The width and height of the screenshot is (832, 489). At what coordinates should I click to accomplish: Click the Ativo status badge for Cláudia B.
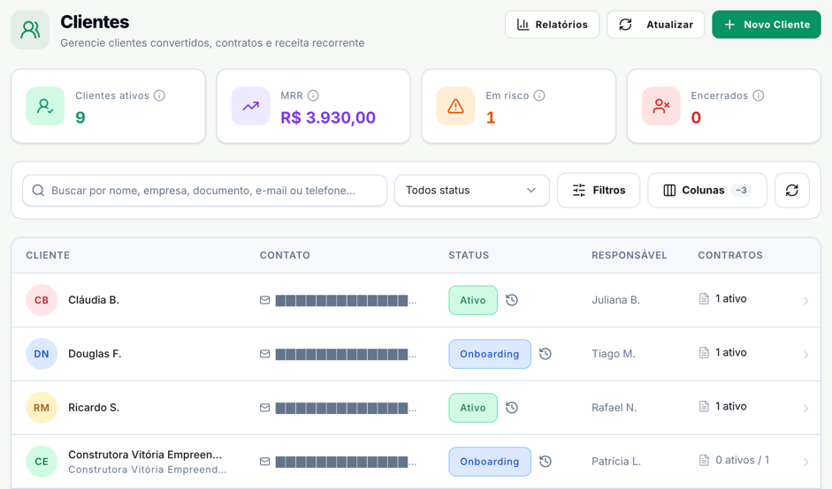(473, 300)
